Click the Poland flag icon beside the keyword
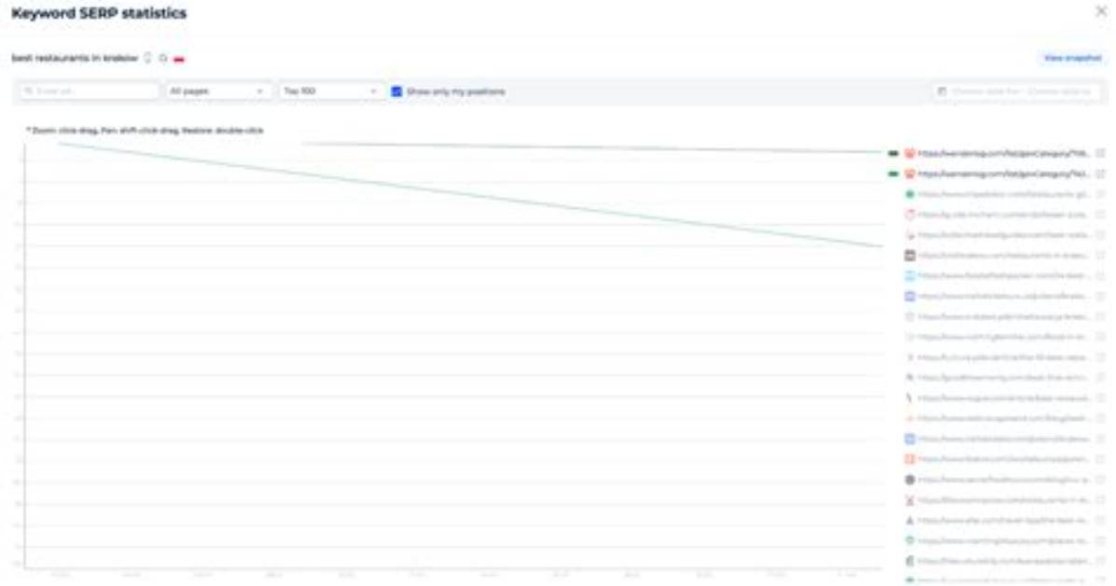Viewport: 1116px width, 586px height. coord(178,59)
